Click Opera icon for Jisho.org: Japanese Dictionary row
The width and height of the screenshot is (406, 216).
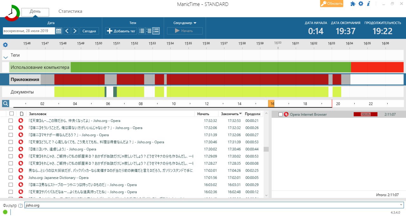[x=21, y=178]
